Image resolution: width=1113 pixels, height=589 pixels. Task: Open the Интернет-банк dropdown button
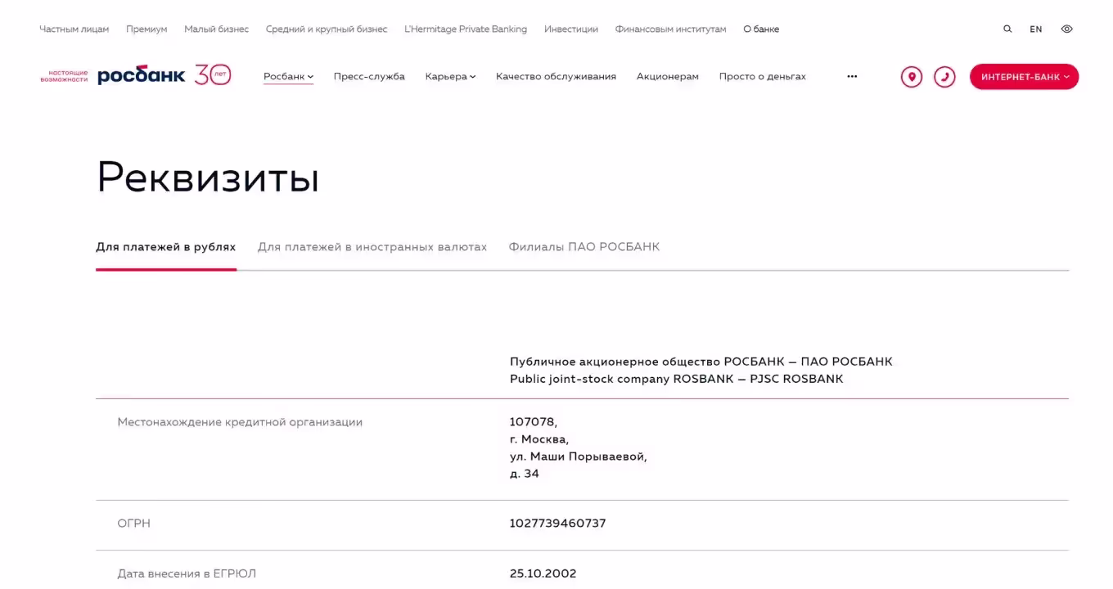point(1024,77)
